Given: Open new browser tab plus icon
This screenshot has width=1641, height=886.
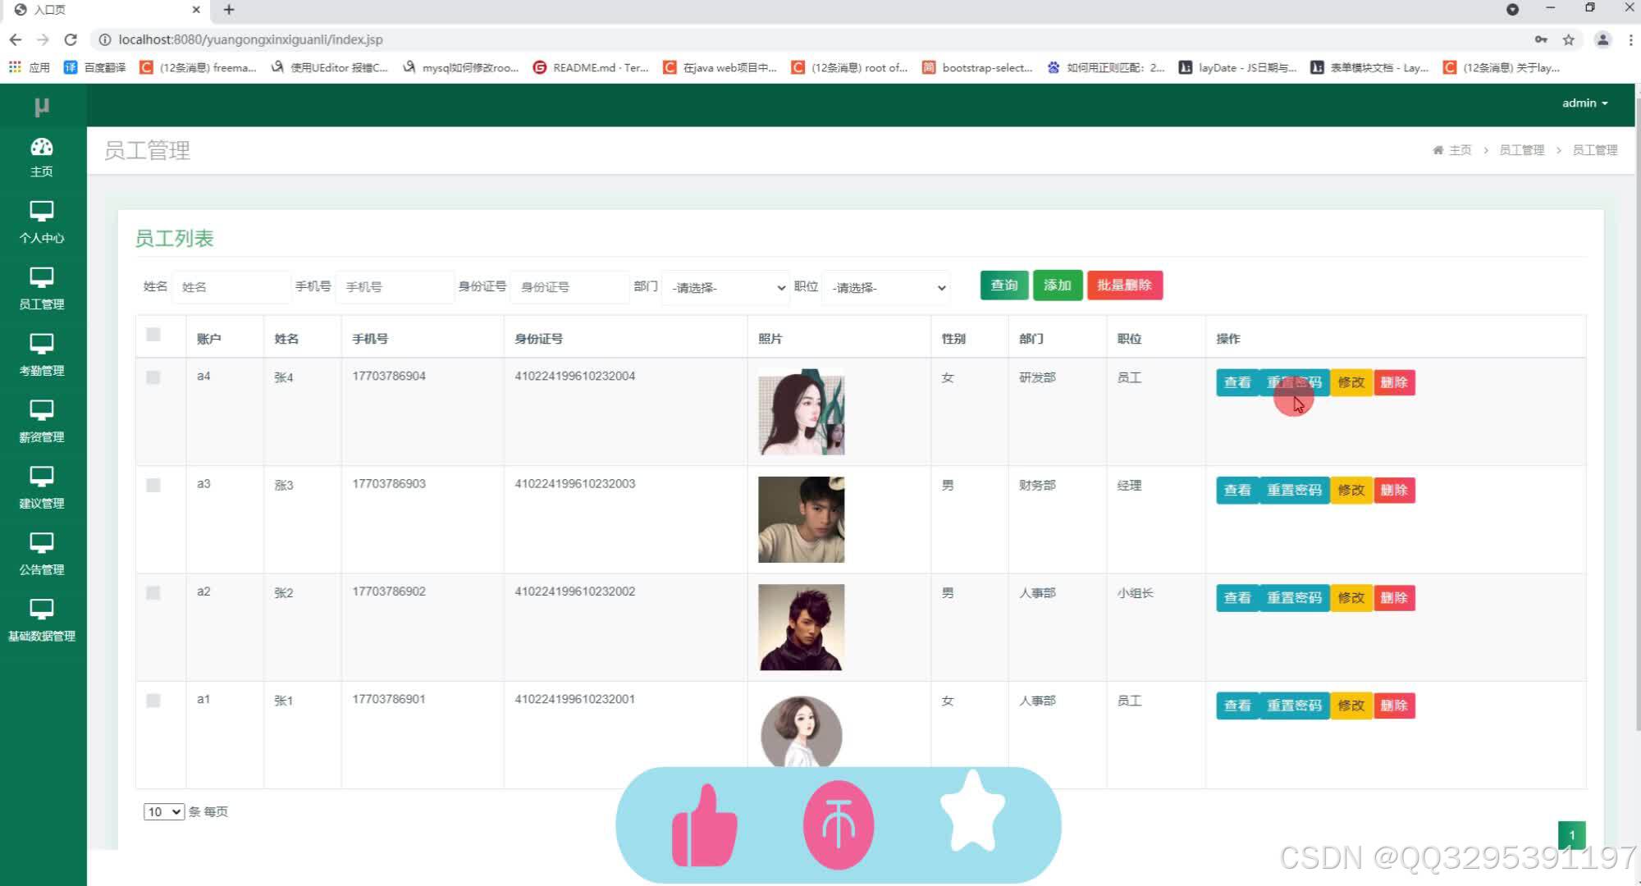Looking at the screenshot, I should (229, 10).
